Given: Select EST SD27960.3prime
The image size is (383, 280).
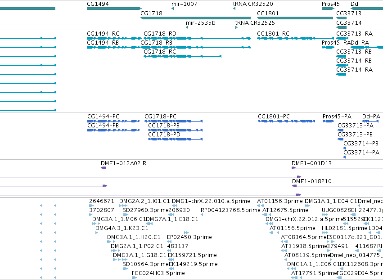Looking at the screenshot, I should pos(126,215).
